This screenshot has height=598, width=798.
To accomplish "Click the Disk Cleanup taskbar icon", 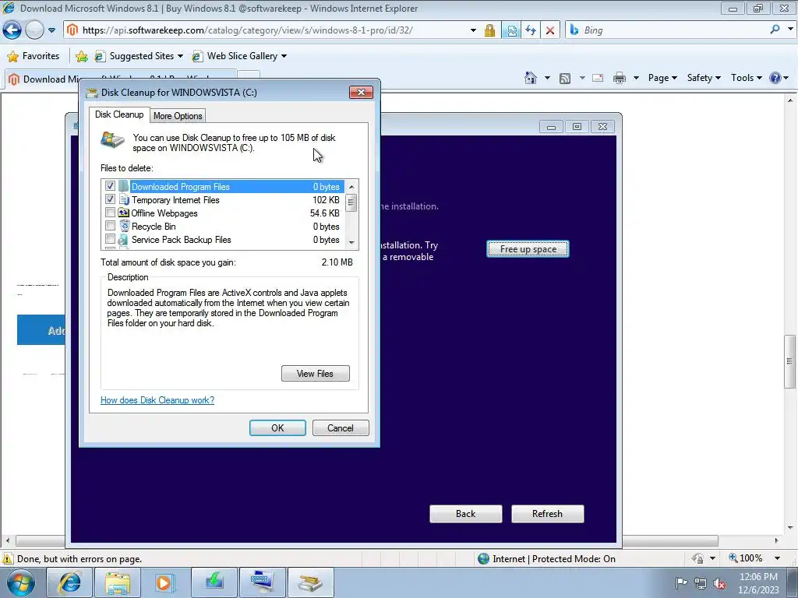I will 310,582.
